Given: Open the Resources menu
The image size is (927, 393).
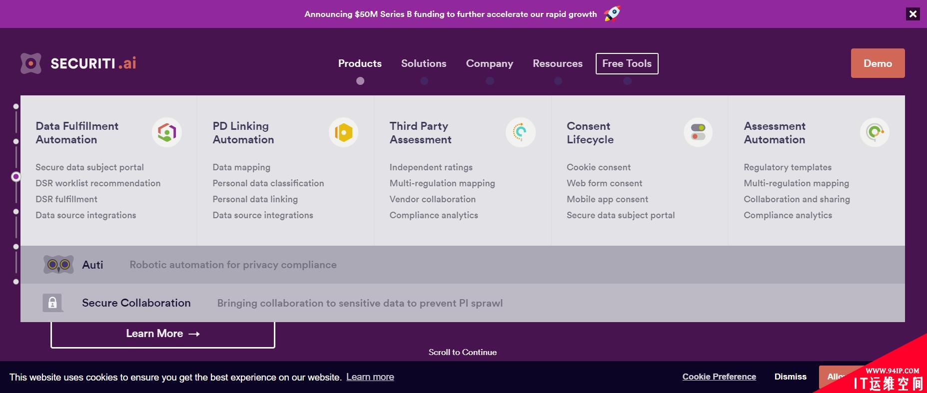Looking at the screenshot, I should point(558,63).
